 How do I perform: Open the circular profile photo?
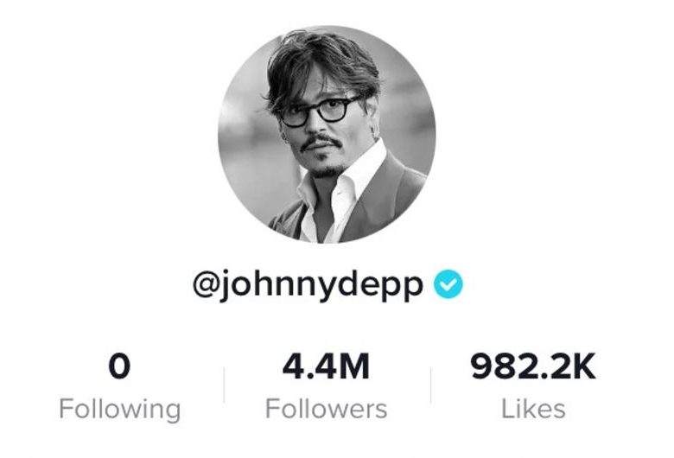point(327,135)
